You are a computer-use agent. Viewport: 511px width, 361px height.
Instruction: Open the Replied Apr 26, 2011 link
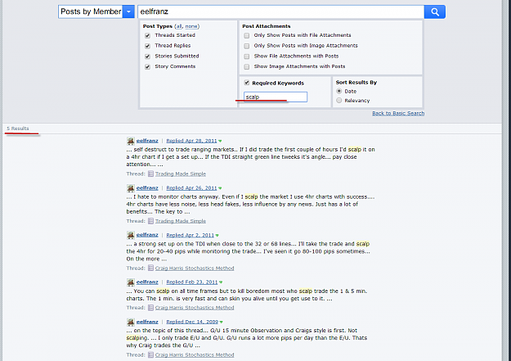191,188
